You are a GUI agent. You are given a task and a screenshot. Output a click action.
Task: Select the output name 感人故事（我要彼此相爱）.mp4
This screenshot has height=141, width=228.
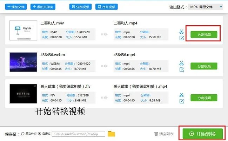tap(140, 87)
